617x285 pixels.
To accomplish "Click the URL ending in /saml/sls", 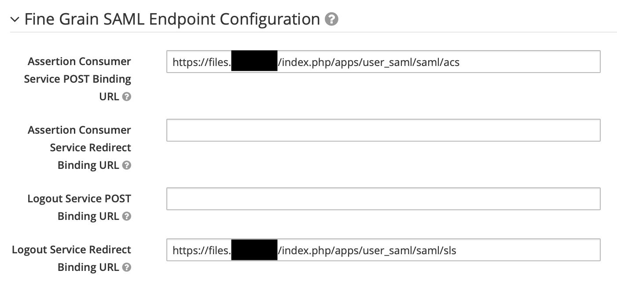I will tap(314, 250).
